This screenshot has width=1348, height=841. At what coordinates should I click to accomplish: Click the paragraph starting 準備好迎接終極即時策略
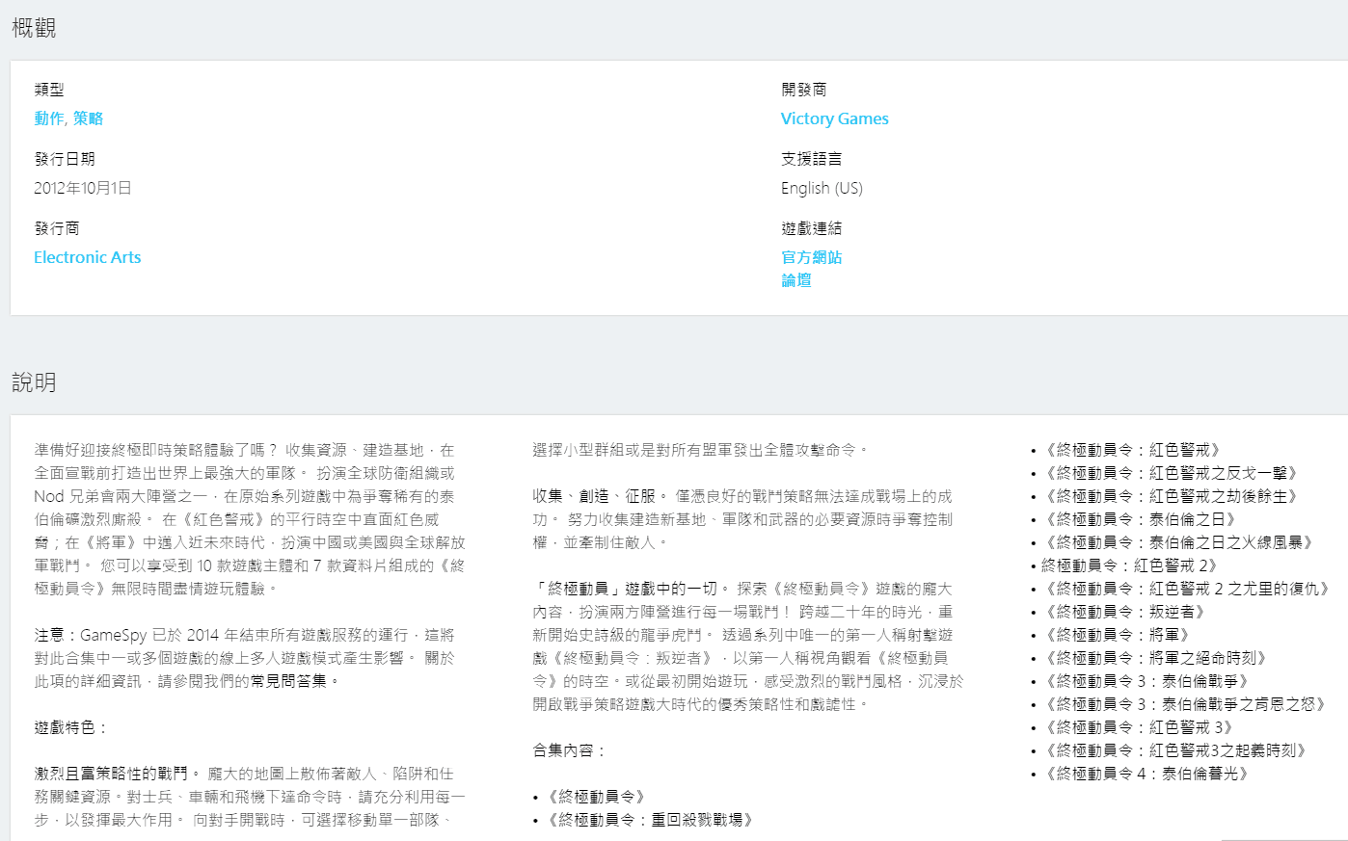[x=250, y=519]
